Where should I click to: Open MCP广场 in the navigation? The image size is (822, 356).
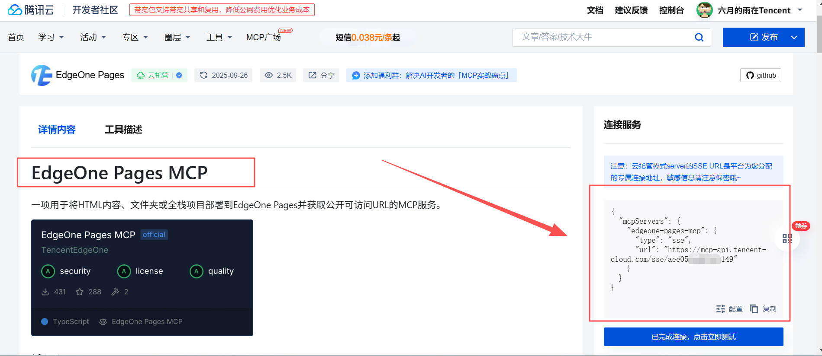[264, 37]
